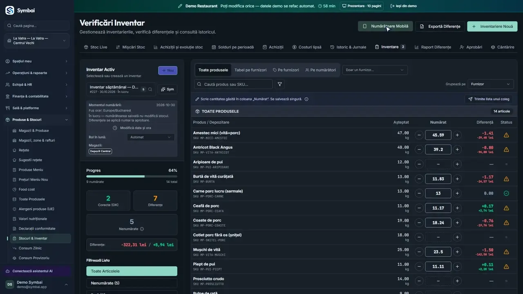The image size is (523, 294).
Task: Click the plus stepper for Antricot Black Angus
Action: point(457,149)
